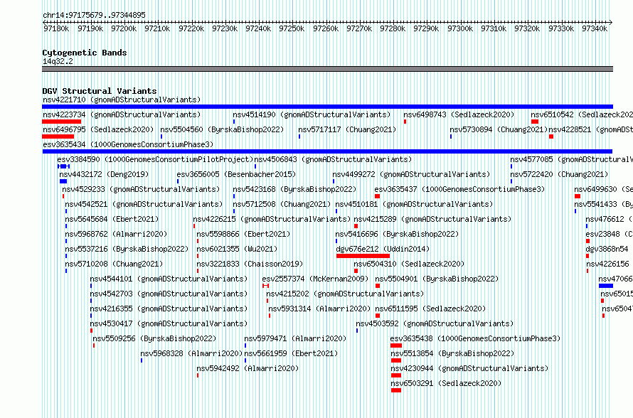The height and width of the screenshot is (418, 633).
Task: Open variant esv3635437 label
Action: click(x=459, y=189)
